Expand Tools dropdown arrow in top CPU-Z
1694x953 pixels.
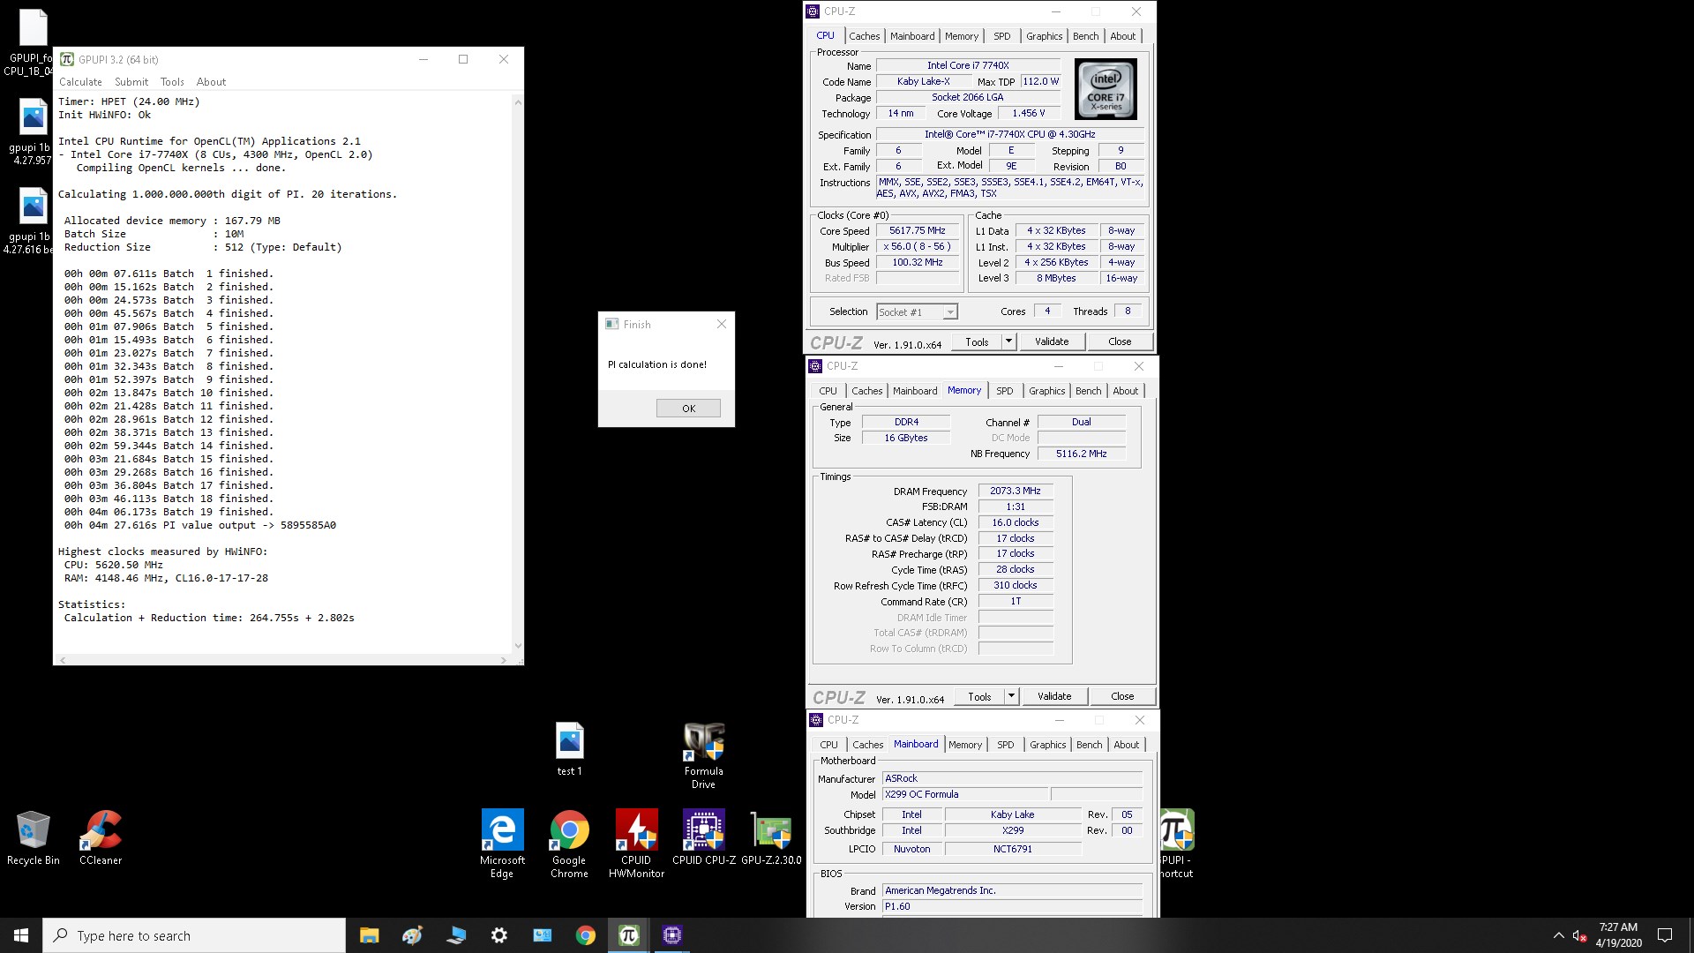pos(1009,341)
